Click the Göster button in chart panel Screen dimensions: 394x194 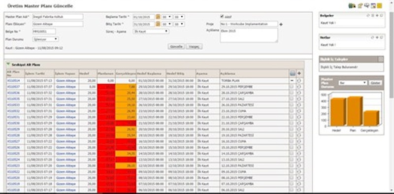click(x=375, y=83)
